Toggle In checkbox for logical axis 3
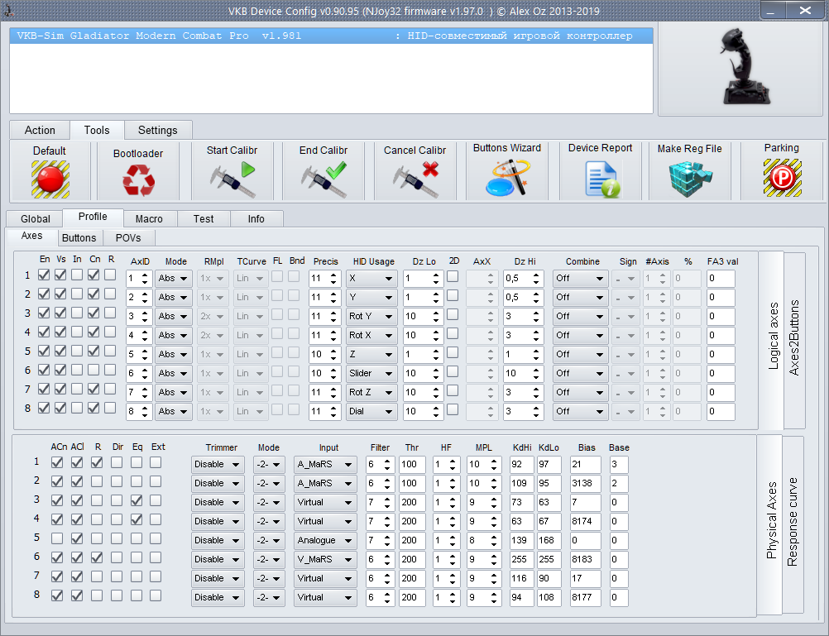Screen dimensions: 829x636 point(77,313)
